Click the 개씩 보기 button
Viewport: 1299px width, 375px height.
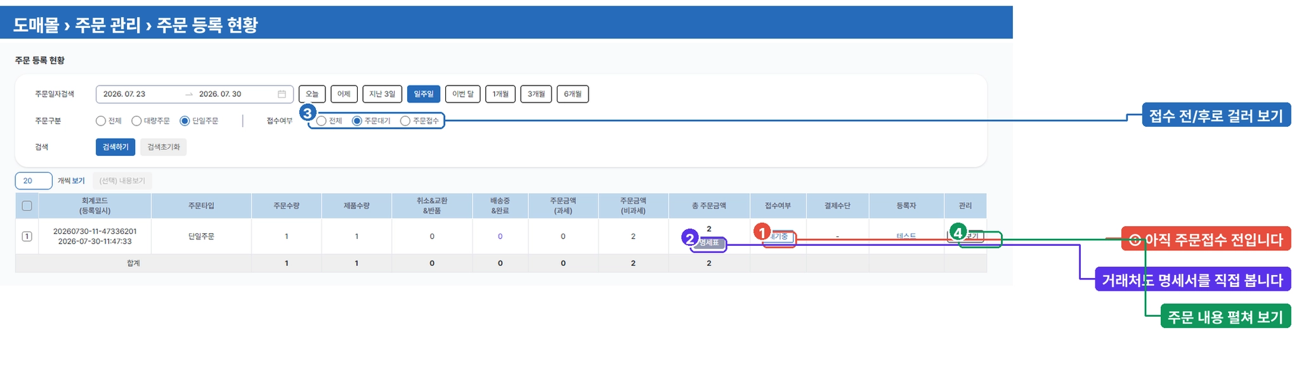pos(71,181)
